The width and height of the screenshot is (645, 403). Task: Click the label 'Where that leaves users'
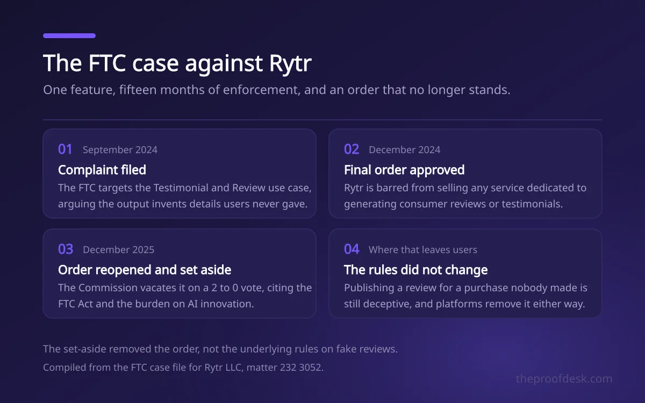point(423,250)
